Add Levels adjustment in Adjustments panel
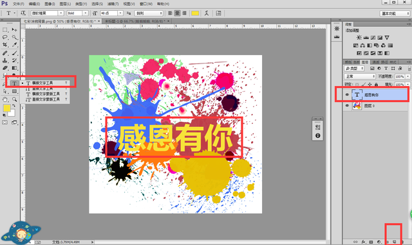Screen dimensions: 412x245 click(366, 38)
